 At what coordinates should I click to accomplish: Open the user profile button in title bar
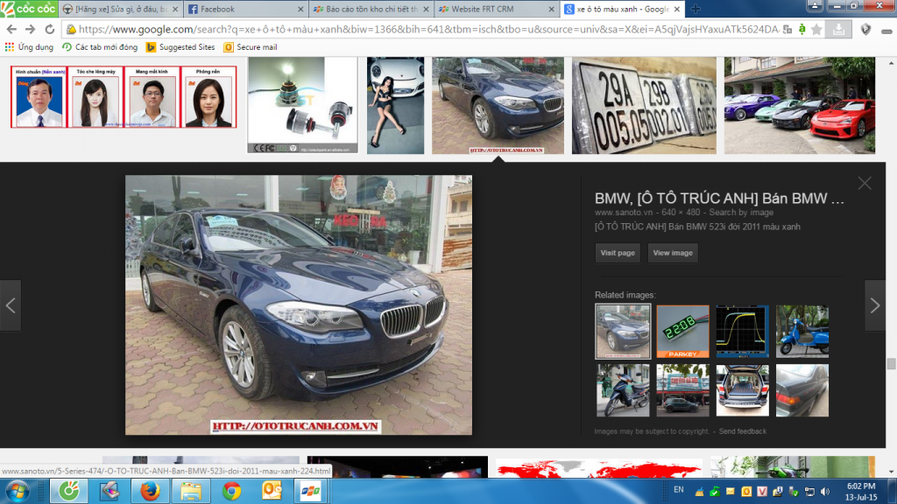[815, 6]
